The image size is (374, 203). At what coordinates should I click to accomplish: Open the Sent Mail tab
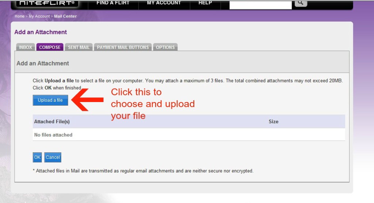(x=79, y=47)
